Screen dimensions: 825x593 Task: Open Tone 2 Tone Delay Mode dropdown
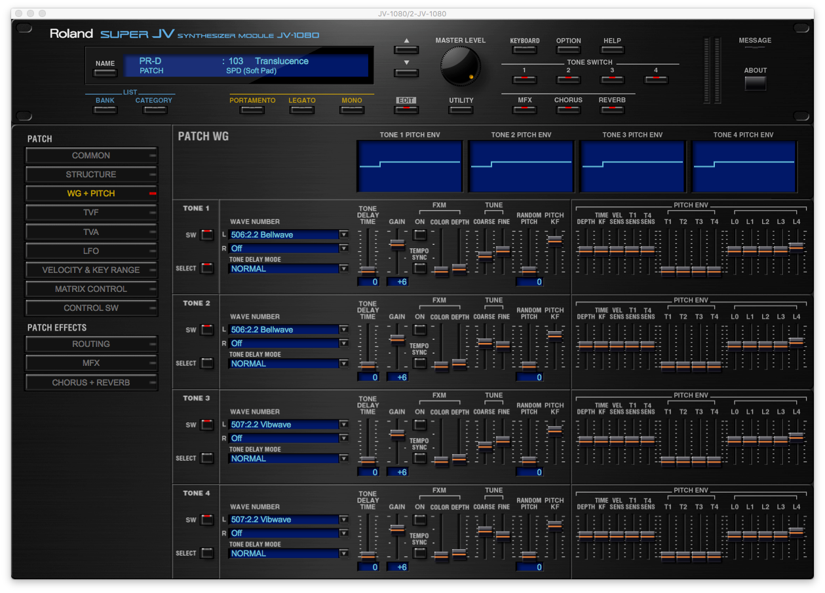(x=288, y=364)
